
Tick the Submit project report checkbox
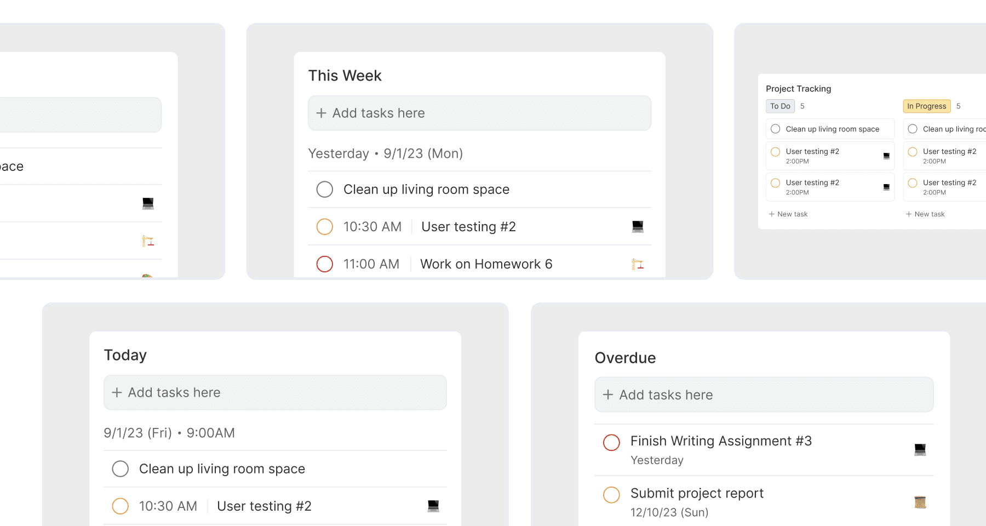pyautogui.click(x=611, y=495)
